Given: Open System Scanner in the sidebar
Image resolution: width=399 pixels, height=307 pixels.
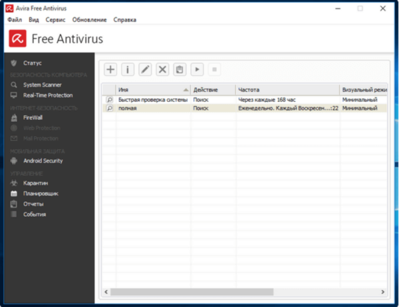Looking at the screenshot, I should tap(43, 85).
